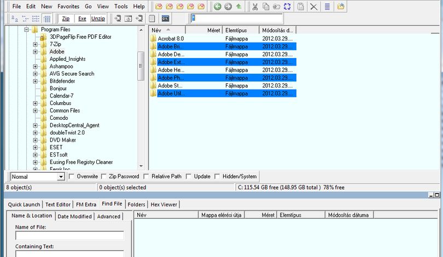Click in the Name of File field
Image resolution: width=443 pixels, height=257 pixels.
click(69, 235)
